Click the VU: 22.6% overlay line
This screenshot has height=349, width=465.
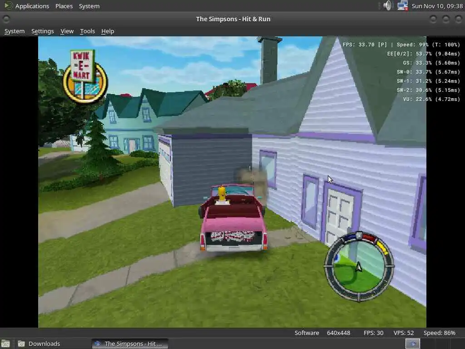pos(431,99)
